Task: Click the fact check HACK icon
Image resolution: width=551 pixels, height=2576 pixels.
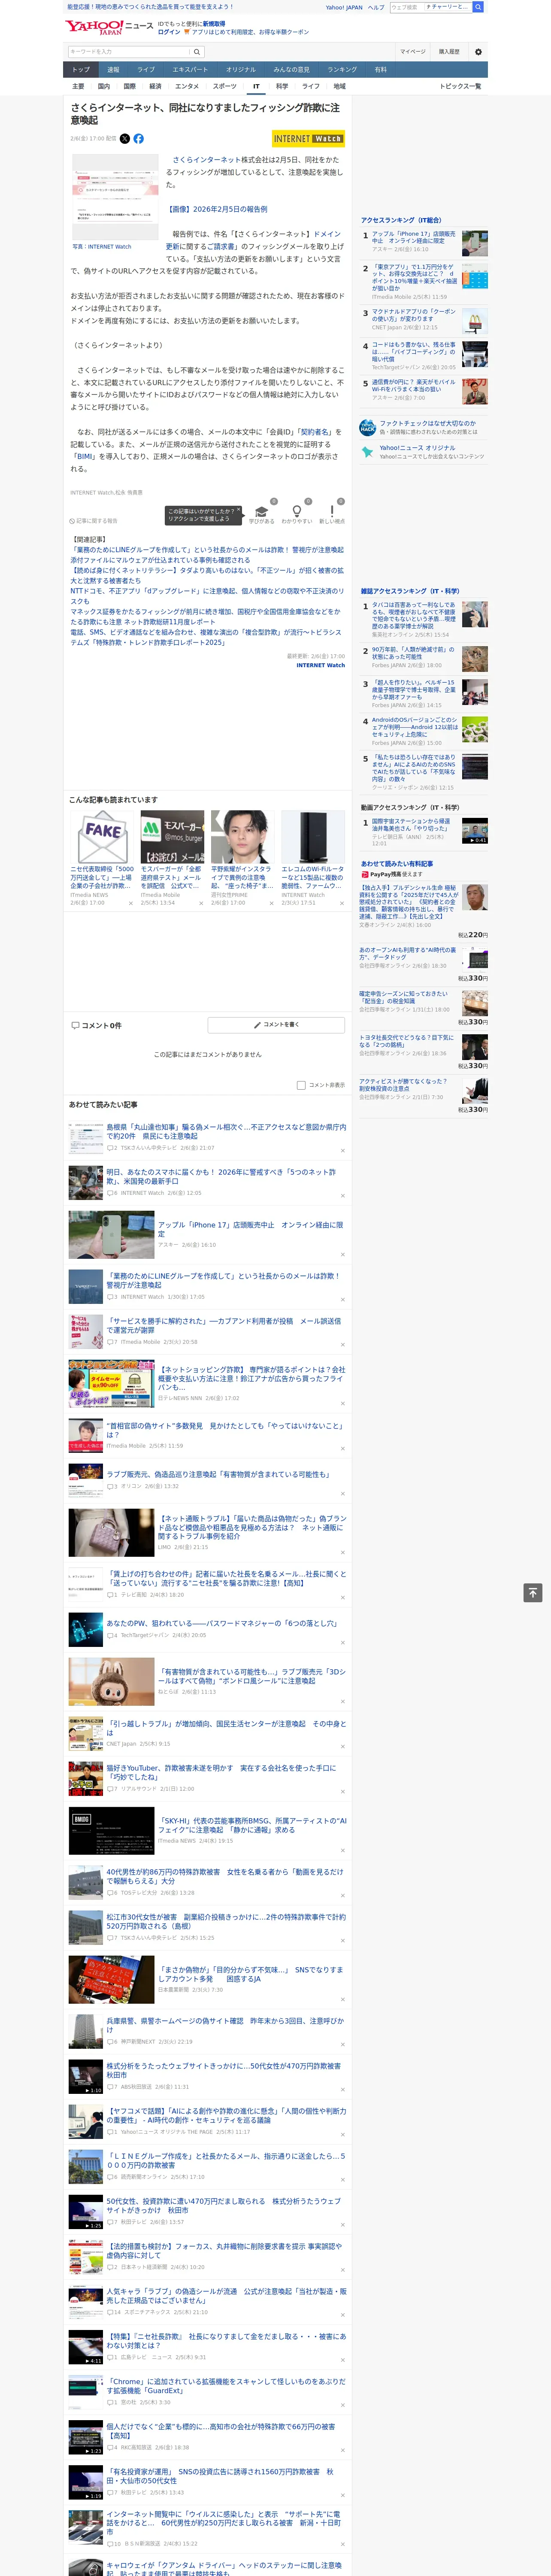Action: pyautogui.click(x=368, y=427)
